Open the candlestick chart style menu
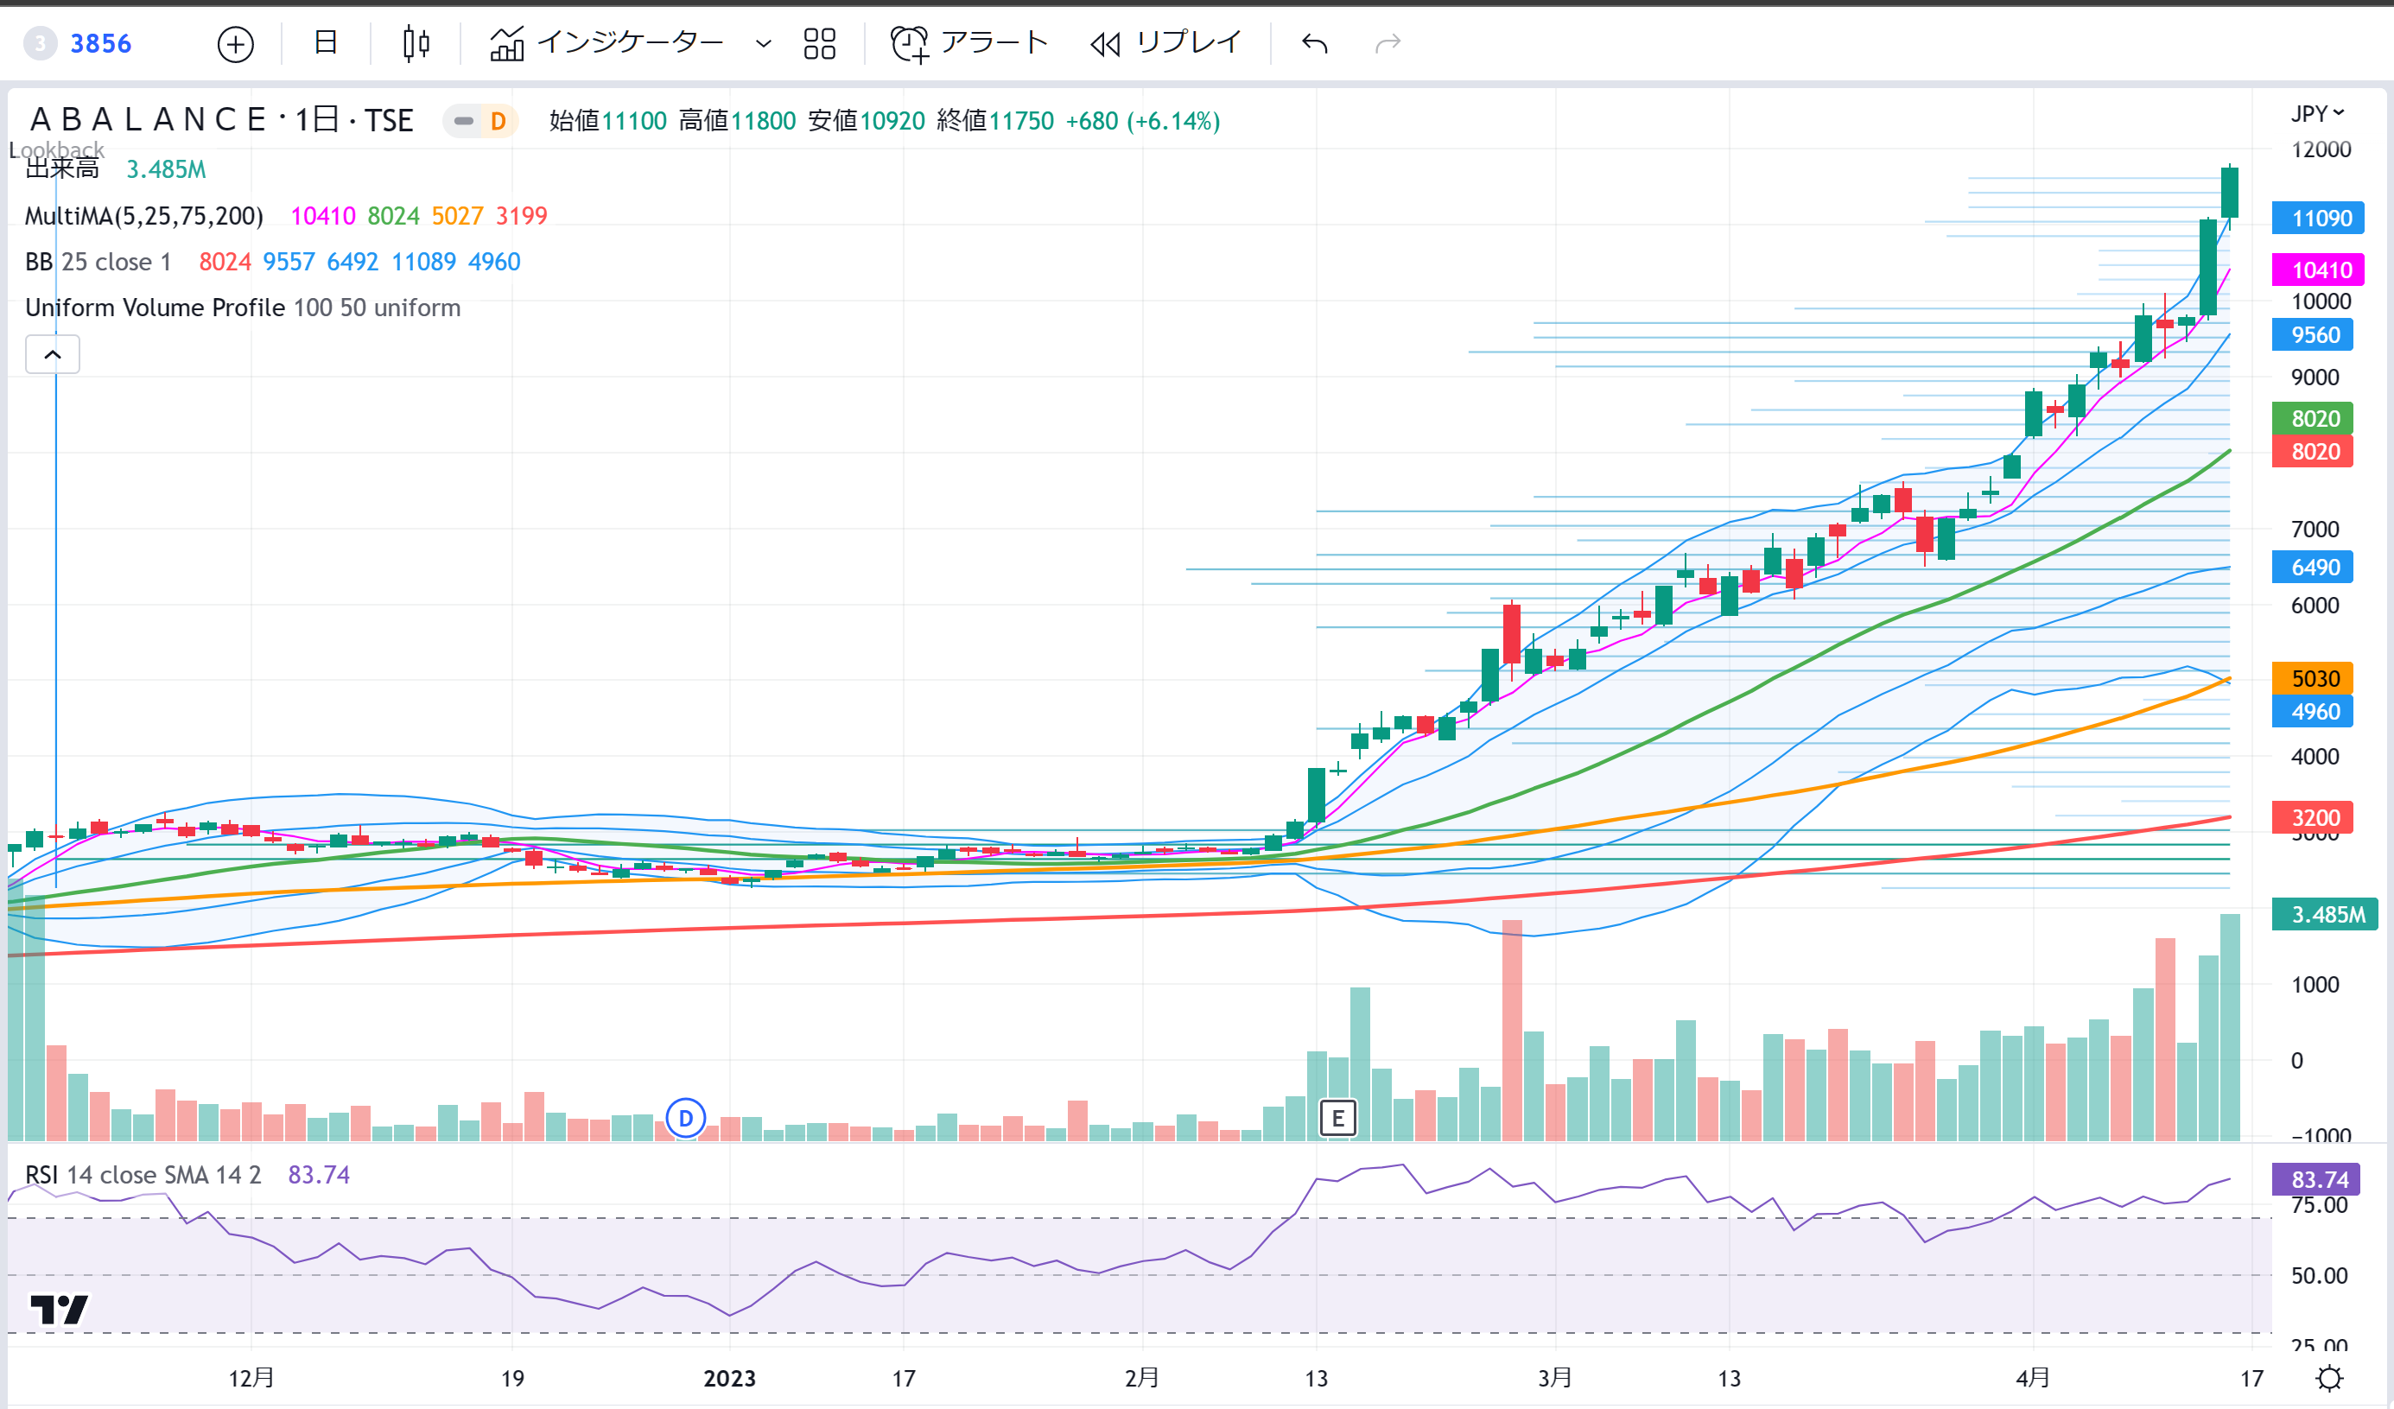The image size is (2394, 1409). [x=416, y=44]
